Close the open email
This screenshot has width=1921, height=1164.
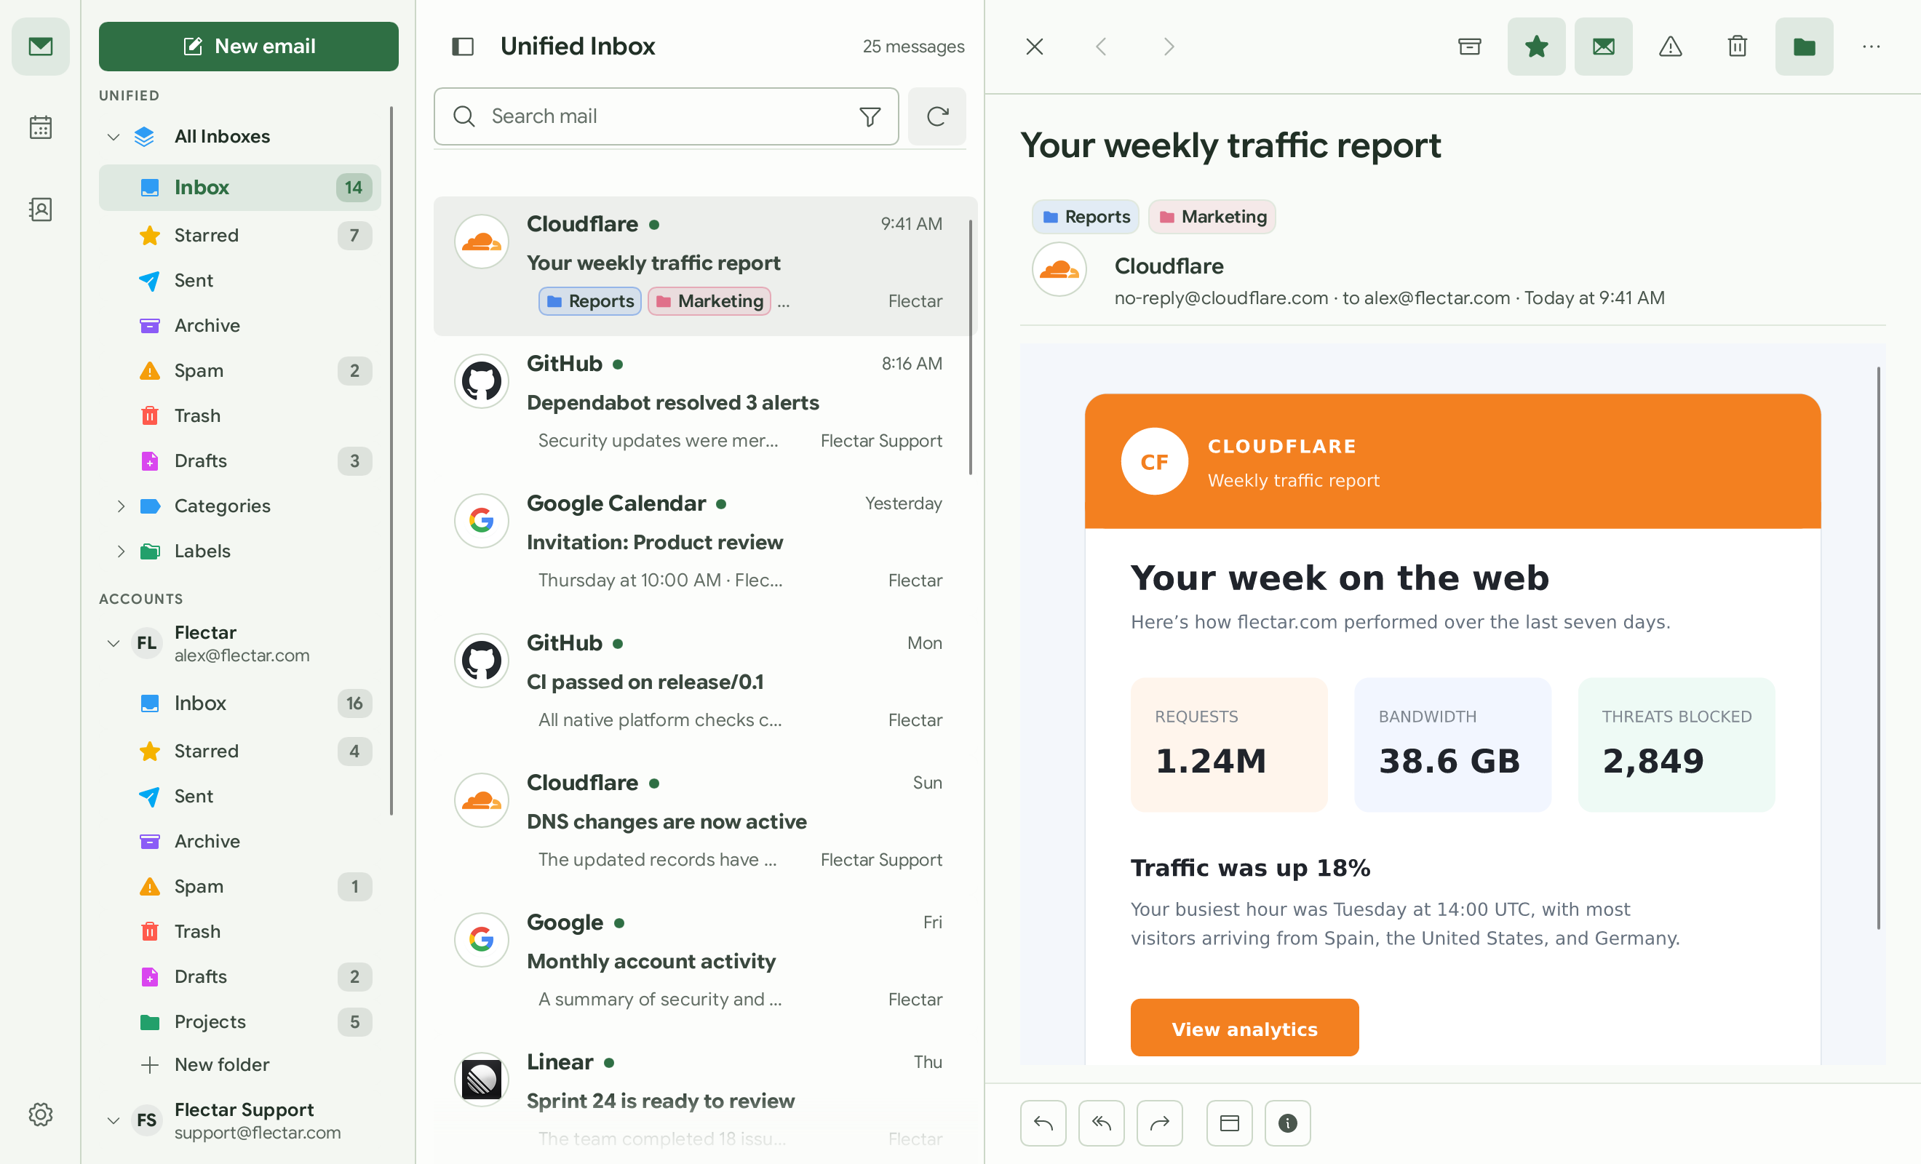1035,47
